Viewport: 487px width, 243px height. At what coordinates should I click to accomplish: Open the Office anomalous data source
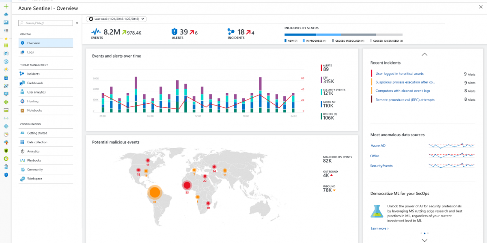[x=375, y=156]
